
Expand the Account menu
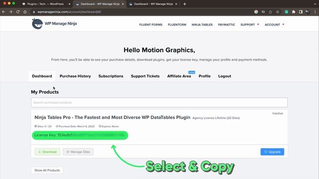[274, 24]
